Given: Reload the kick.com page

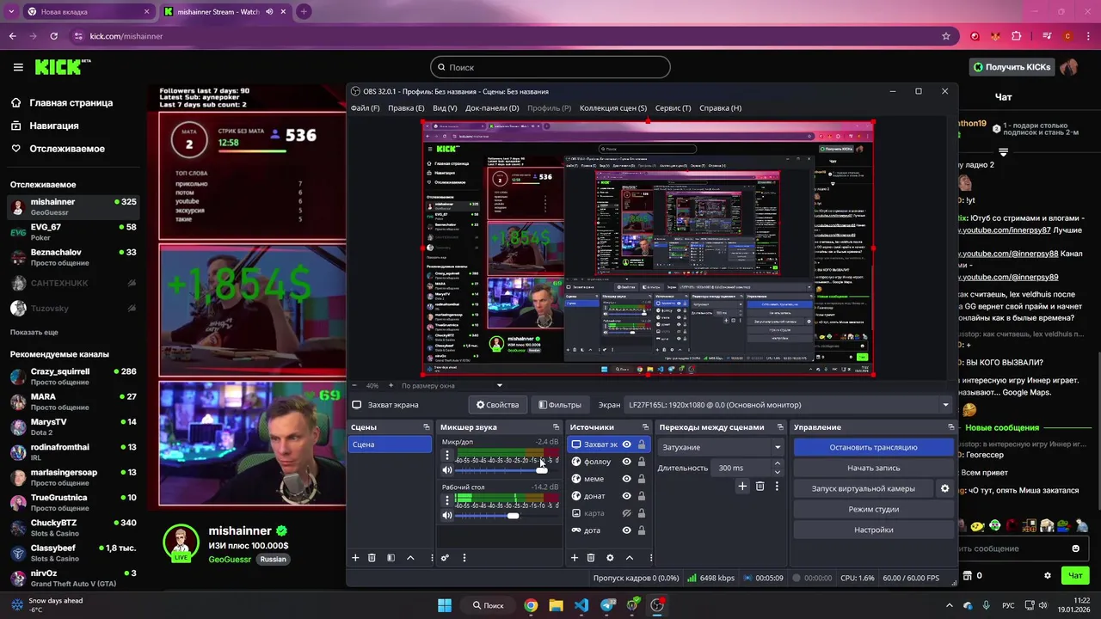Looking at the screenshot, I should pos(53,36).
